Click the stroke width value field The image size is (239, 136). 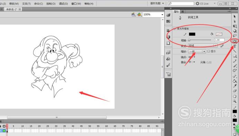(x=219, y=40)
